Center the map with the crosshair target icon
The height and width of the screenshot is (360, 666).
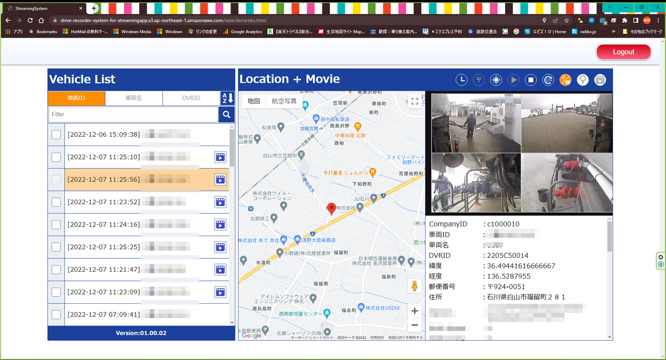[x=496, y=80]
